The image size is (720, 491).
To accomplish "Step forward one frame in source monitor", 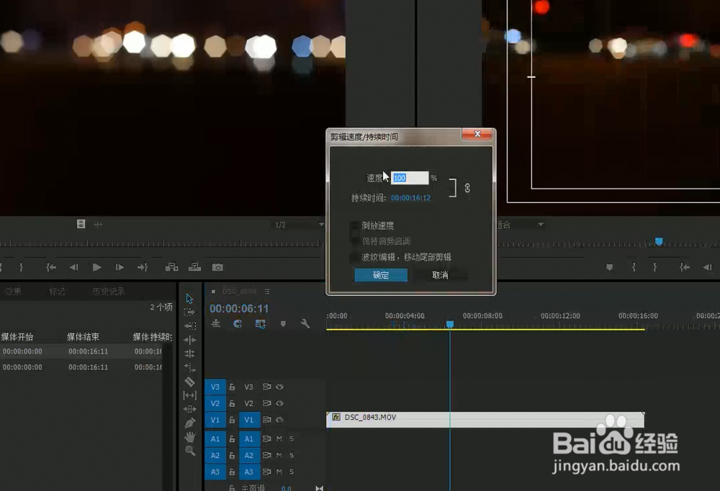I will point(120,267).
